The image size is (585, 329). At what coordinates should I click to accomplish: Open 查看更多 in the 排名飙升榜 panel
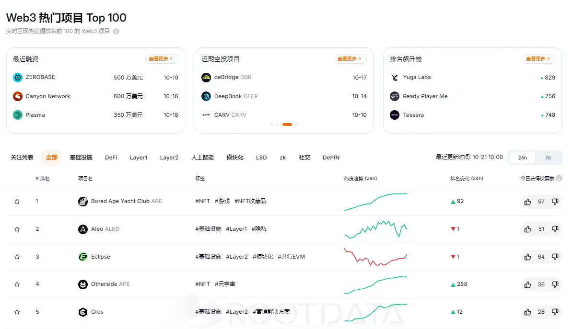coord(538,58)
